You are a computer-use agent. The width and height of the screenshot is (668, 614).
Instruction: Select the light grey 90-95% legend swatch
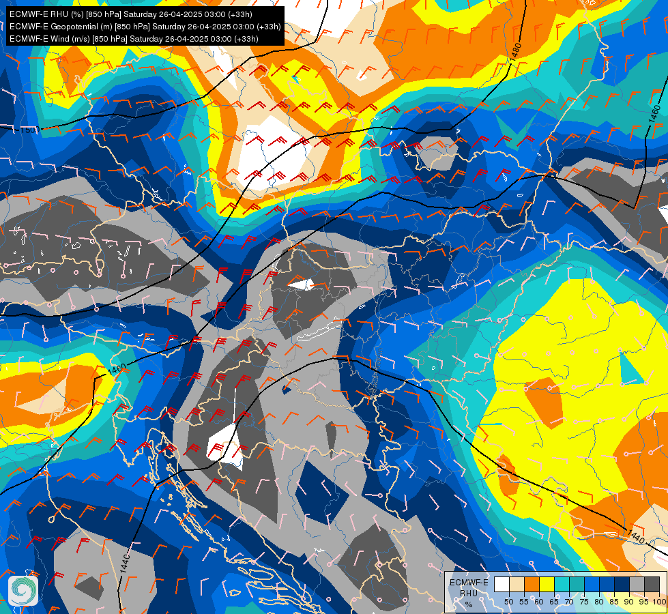(637, 584)
